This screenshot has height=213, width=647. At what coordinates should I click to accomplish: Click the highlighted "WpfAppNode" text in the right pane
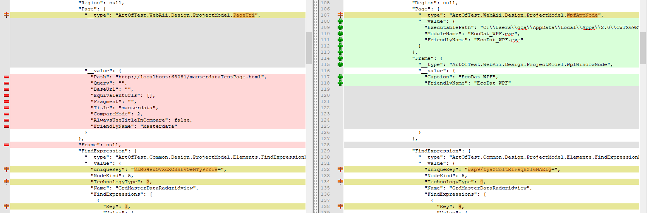pos(582,15)
